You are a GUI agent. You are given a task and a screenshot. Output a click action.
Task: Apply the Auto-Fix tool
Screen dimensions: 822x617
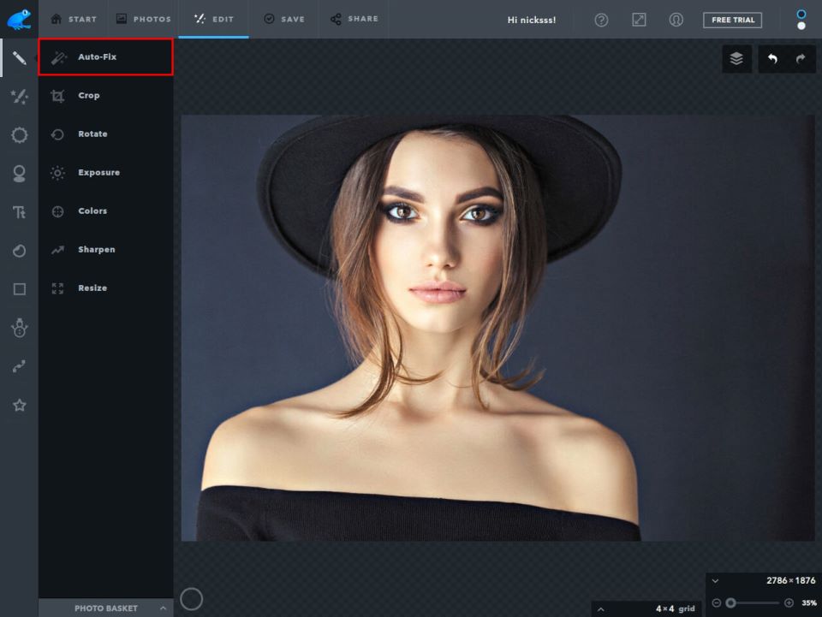tap(106, 56)
